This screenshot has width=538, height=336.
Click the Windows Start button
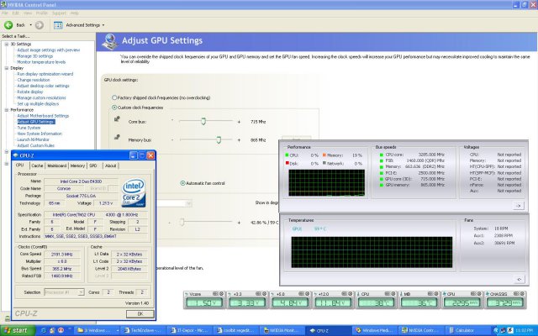(x=18, y=330)
